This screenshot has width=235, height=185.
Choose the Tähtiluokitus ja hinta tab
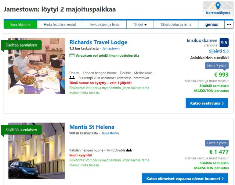(x=176, y=25)
